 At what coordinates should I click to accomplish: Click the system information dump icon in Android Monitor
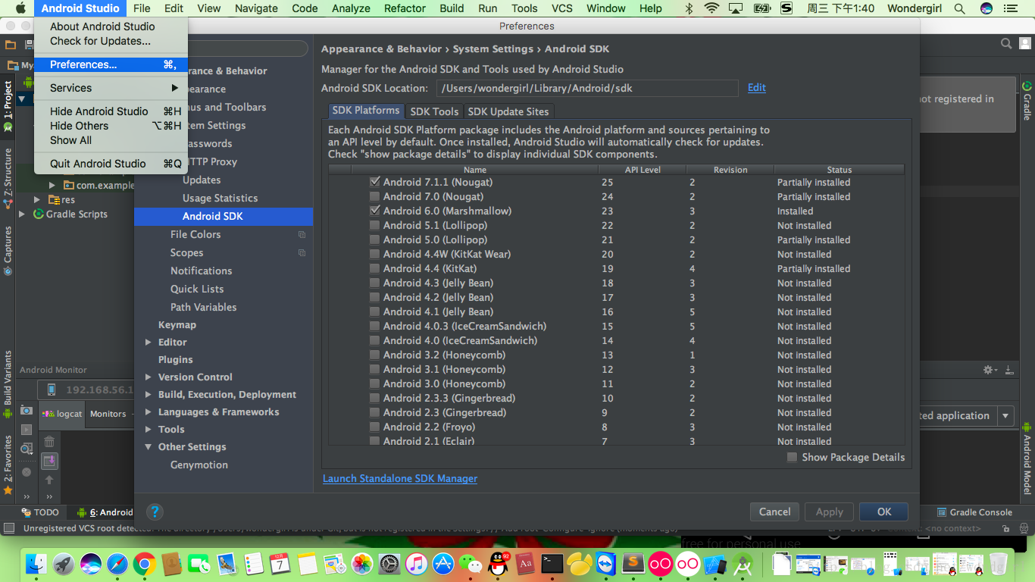point(27,449)
